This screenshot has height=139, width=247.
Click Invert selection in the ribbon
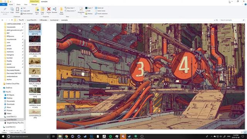coord(101,14)
